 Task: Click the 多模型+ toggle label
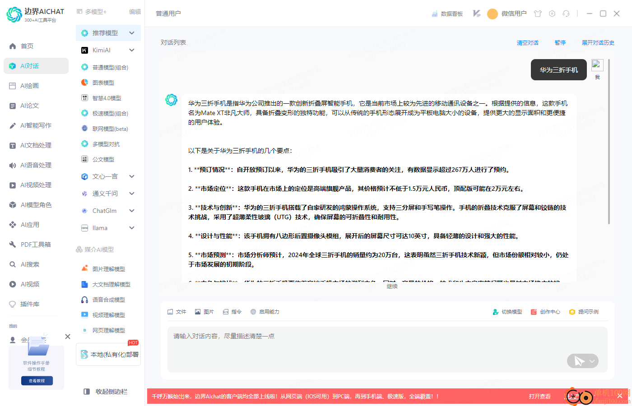[x=96, y=12]
